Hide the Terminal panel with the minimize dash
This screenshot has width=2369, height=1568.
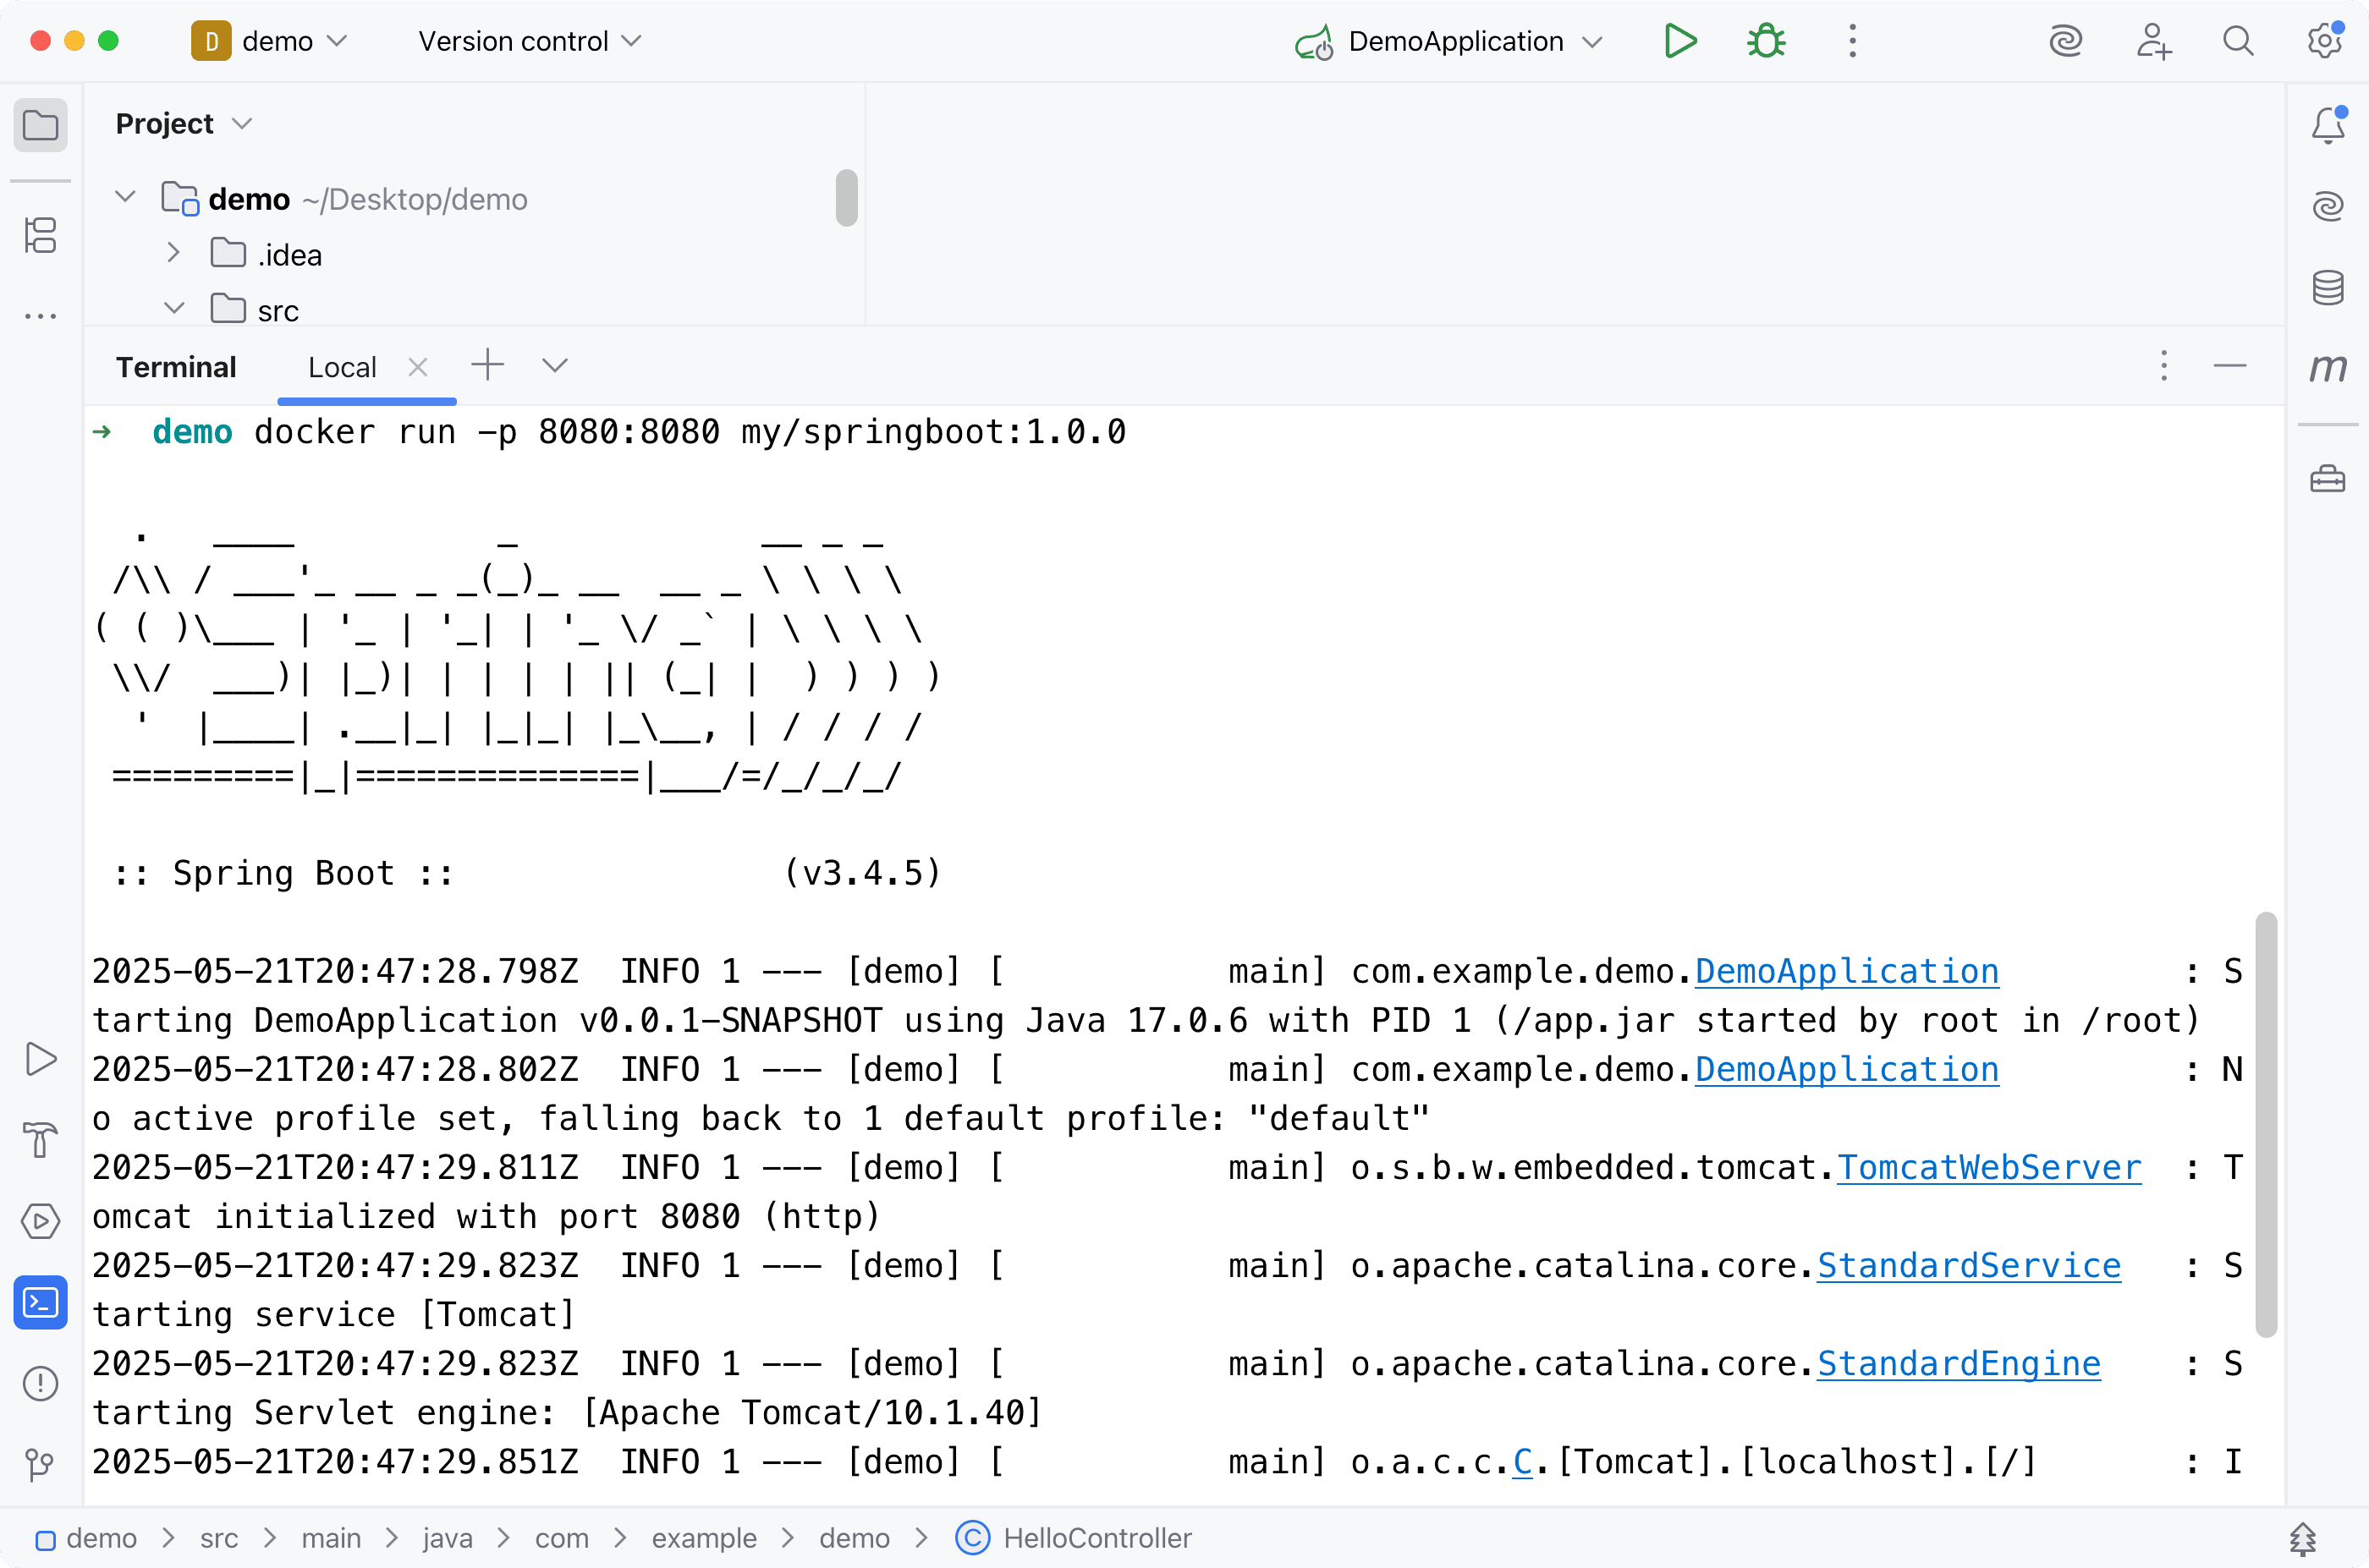pyautogui.click(x=2230, y=366)
